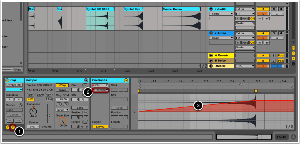This screenshot has height=144, width=300.
Task: Open the Groove hot-swap icon
Action: click(x=20, y=105)
